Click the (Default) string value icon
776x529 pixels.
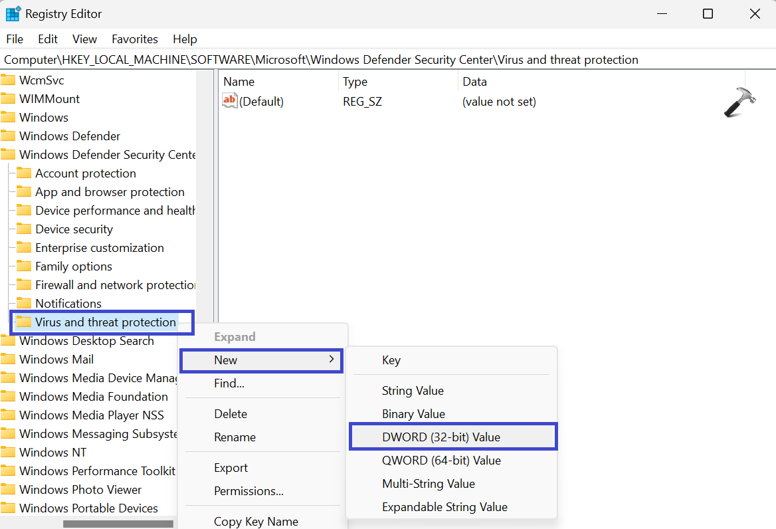[x=230, y=101]
